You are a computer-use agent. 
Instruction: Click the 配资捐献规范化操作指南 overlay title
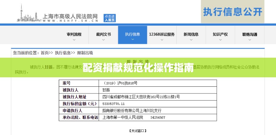(138, 67)
